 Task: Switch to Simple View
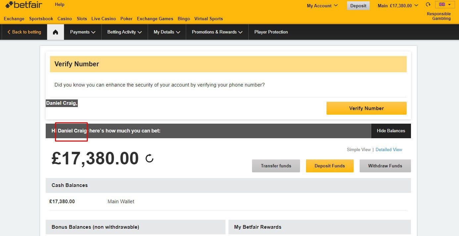point(359,149)
